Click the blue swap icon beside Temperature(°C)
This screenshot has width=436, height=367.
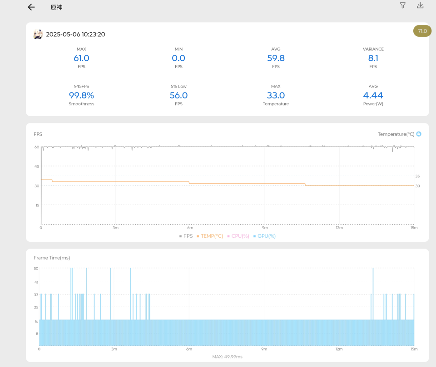[419, 134]
